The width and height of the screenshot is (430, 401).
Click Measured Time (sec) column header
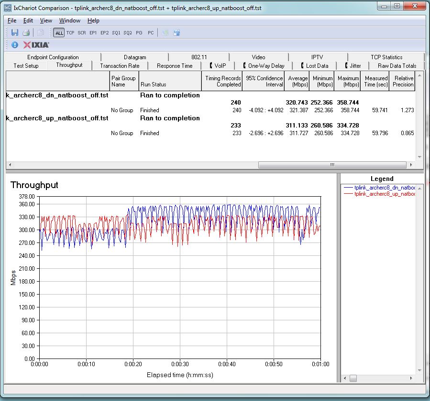tap(375, 81)
